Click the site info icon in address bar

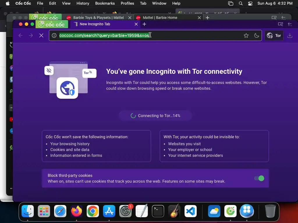point(54,35)
